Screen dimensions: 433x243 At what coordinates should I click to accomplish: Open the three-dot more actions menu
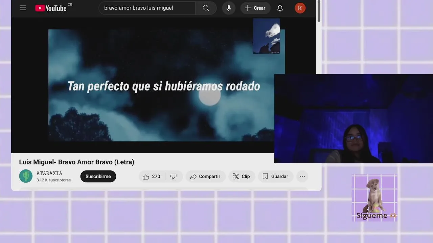[302, 177]
